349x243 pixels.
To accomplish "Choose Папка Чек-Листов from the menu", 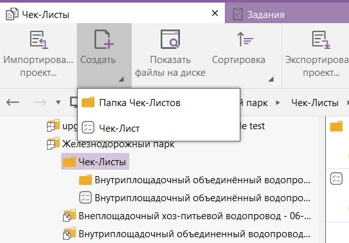I will [x=159, y=103].
